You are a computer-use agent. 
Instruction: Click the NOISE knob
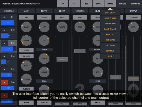(26, 41)
